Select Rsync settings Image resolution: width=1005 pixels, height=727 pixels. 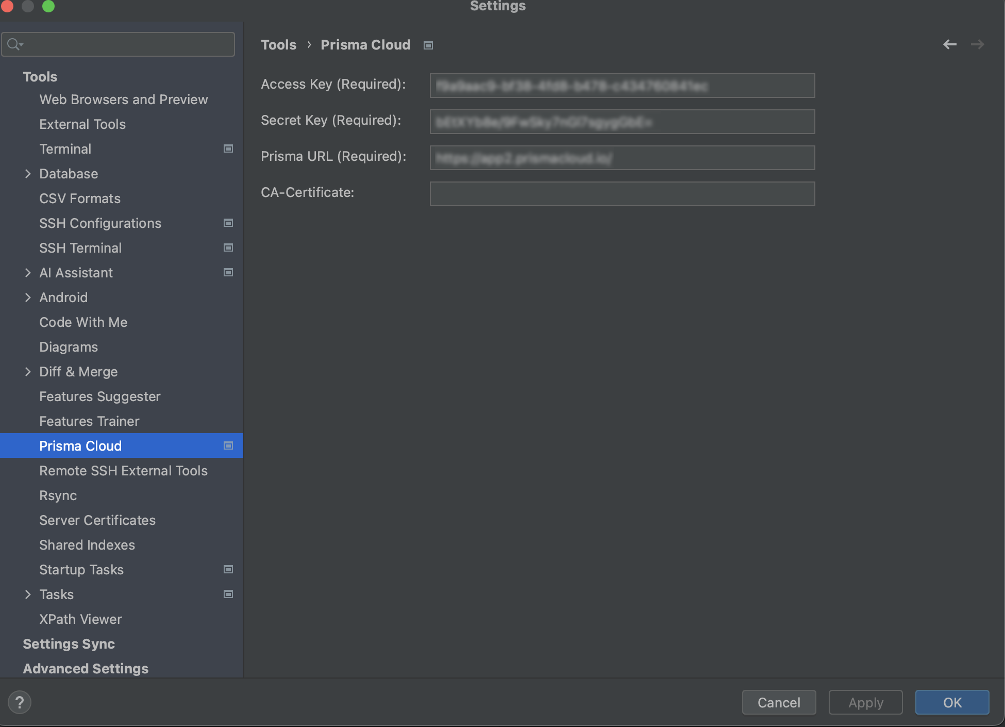pos(58,495)
